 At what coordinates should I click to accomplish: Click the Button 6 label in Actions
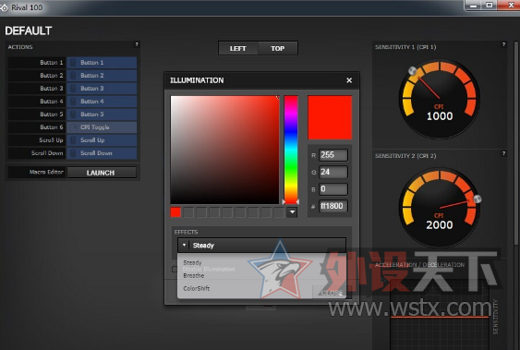(52, 127)
